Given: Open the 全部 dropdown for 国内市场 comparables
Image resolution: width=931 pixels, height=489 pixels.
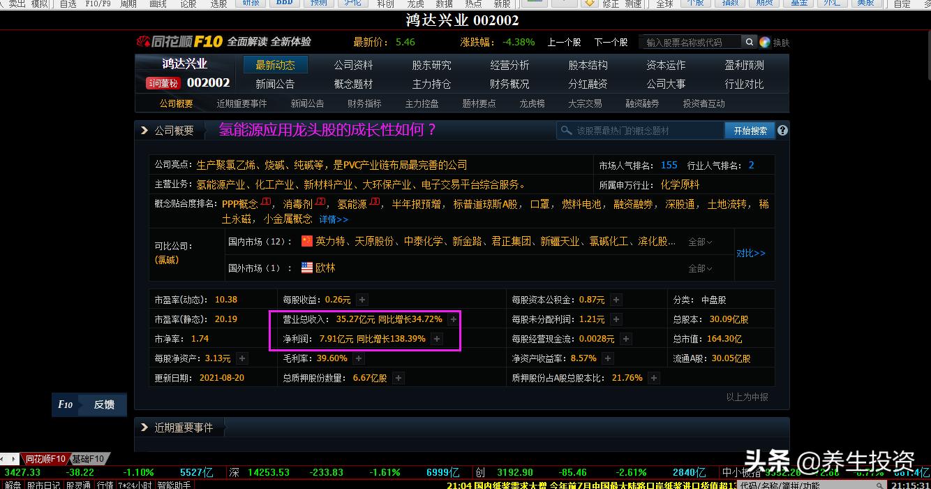Looking at the screenshot, I should click(699, 241).
